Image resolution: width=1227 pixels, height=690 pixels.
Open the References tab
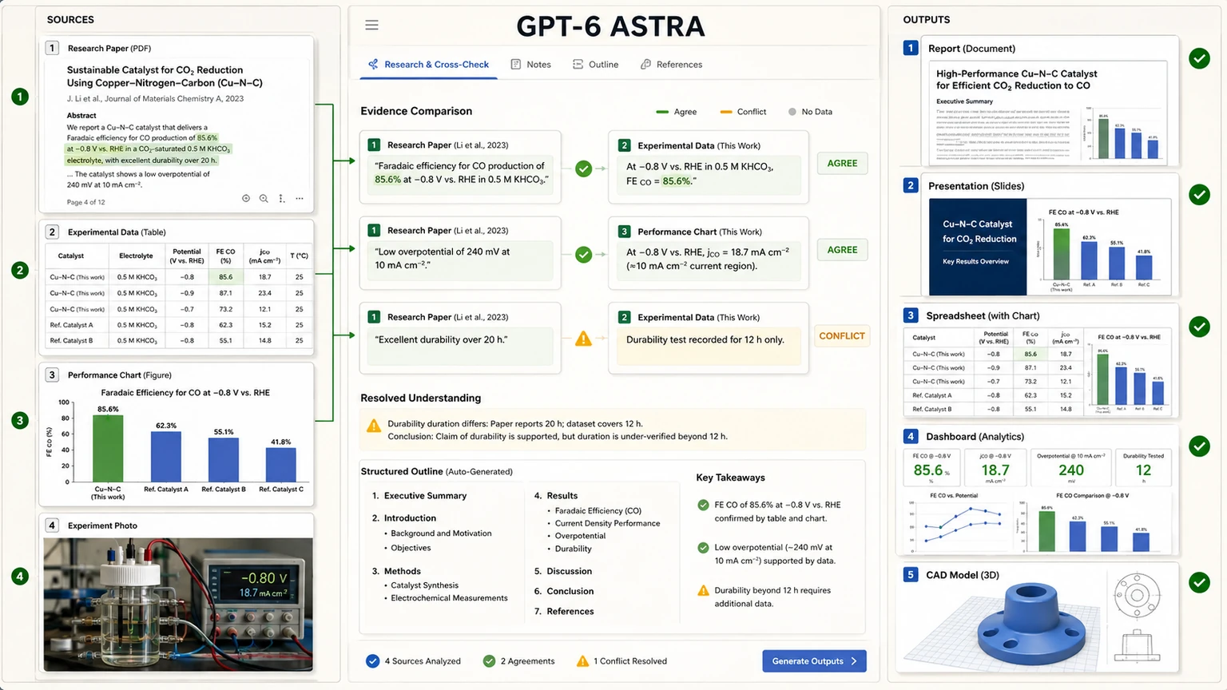click(672, 65)
